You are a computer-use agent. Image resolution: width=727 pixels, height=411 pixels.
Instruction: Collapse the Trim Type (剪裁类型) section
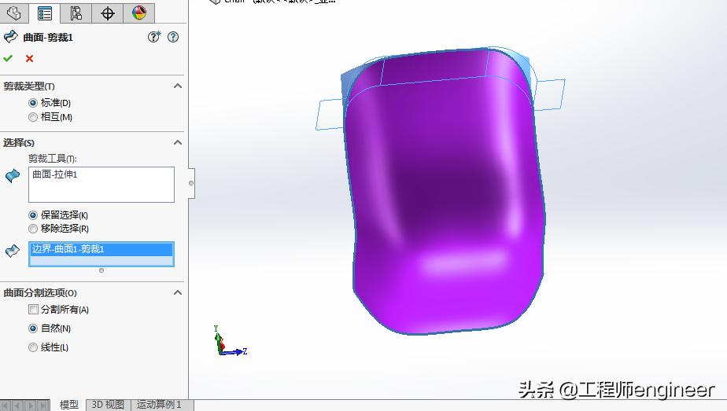[x=178, y=86]
